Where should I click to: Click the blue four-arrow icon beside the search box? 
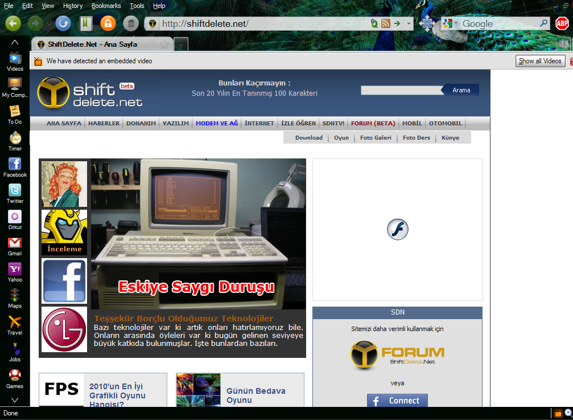point(427,24)
